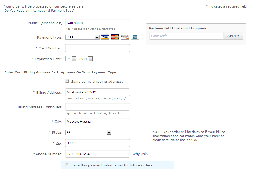The image size is (254, 171).
Task: Click the American Express card icon
Action: tap(135, 37)
